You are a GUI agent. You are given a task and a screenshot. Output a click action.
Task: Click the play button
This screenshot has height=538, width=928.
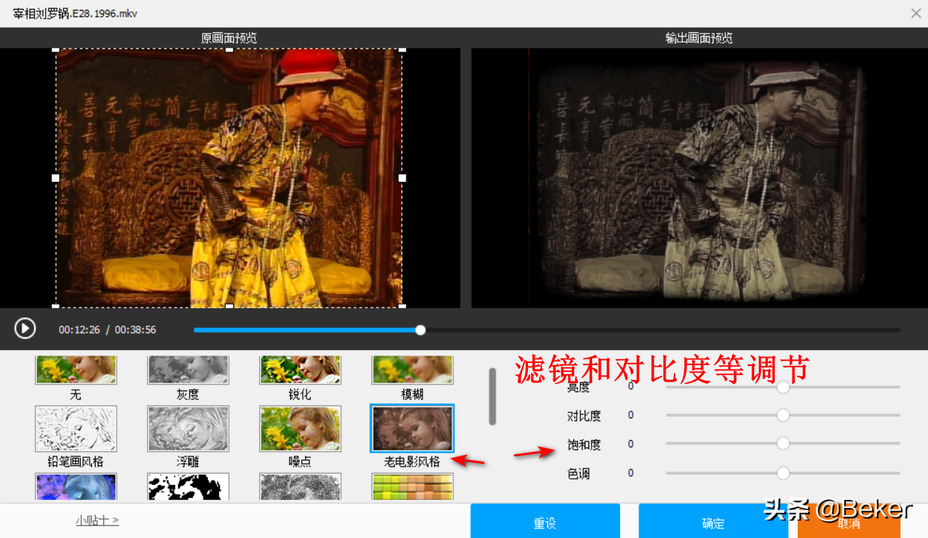point(25,328)
